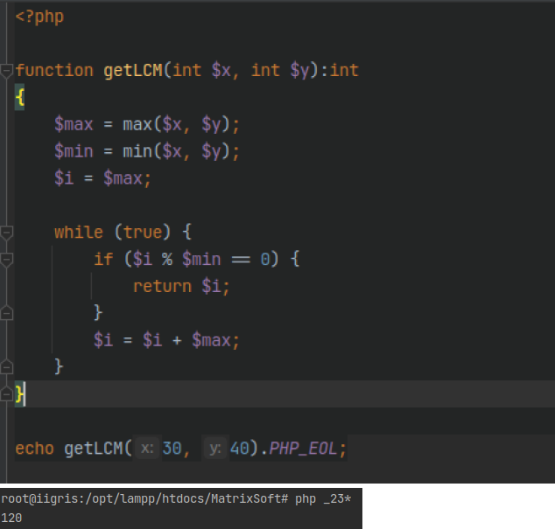This screenshot has width=555, height=529.
Task: Click the if ($i % $min == 0) condition
Action: click(196, 259)
